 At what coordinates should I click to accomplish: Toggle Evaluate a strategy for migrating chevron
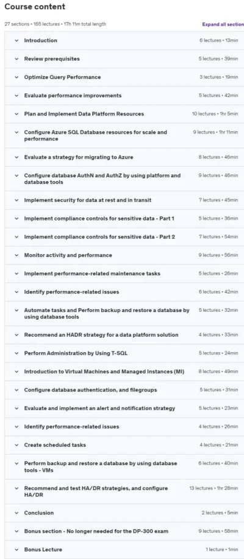[16, 157]
